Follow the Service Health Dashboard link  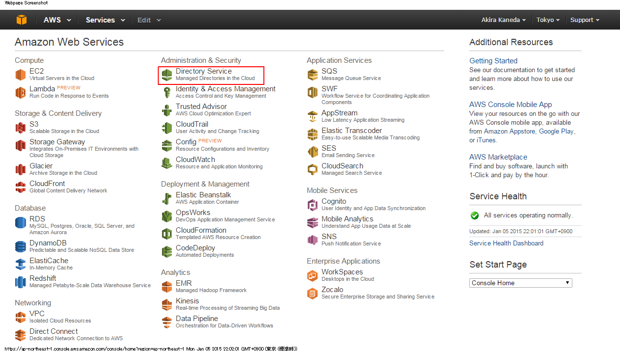click(506, 243)
